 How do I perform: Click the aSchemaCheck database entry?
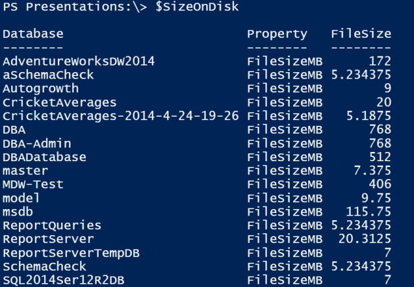point(49,75)
